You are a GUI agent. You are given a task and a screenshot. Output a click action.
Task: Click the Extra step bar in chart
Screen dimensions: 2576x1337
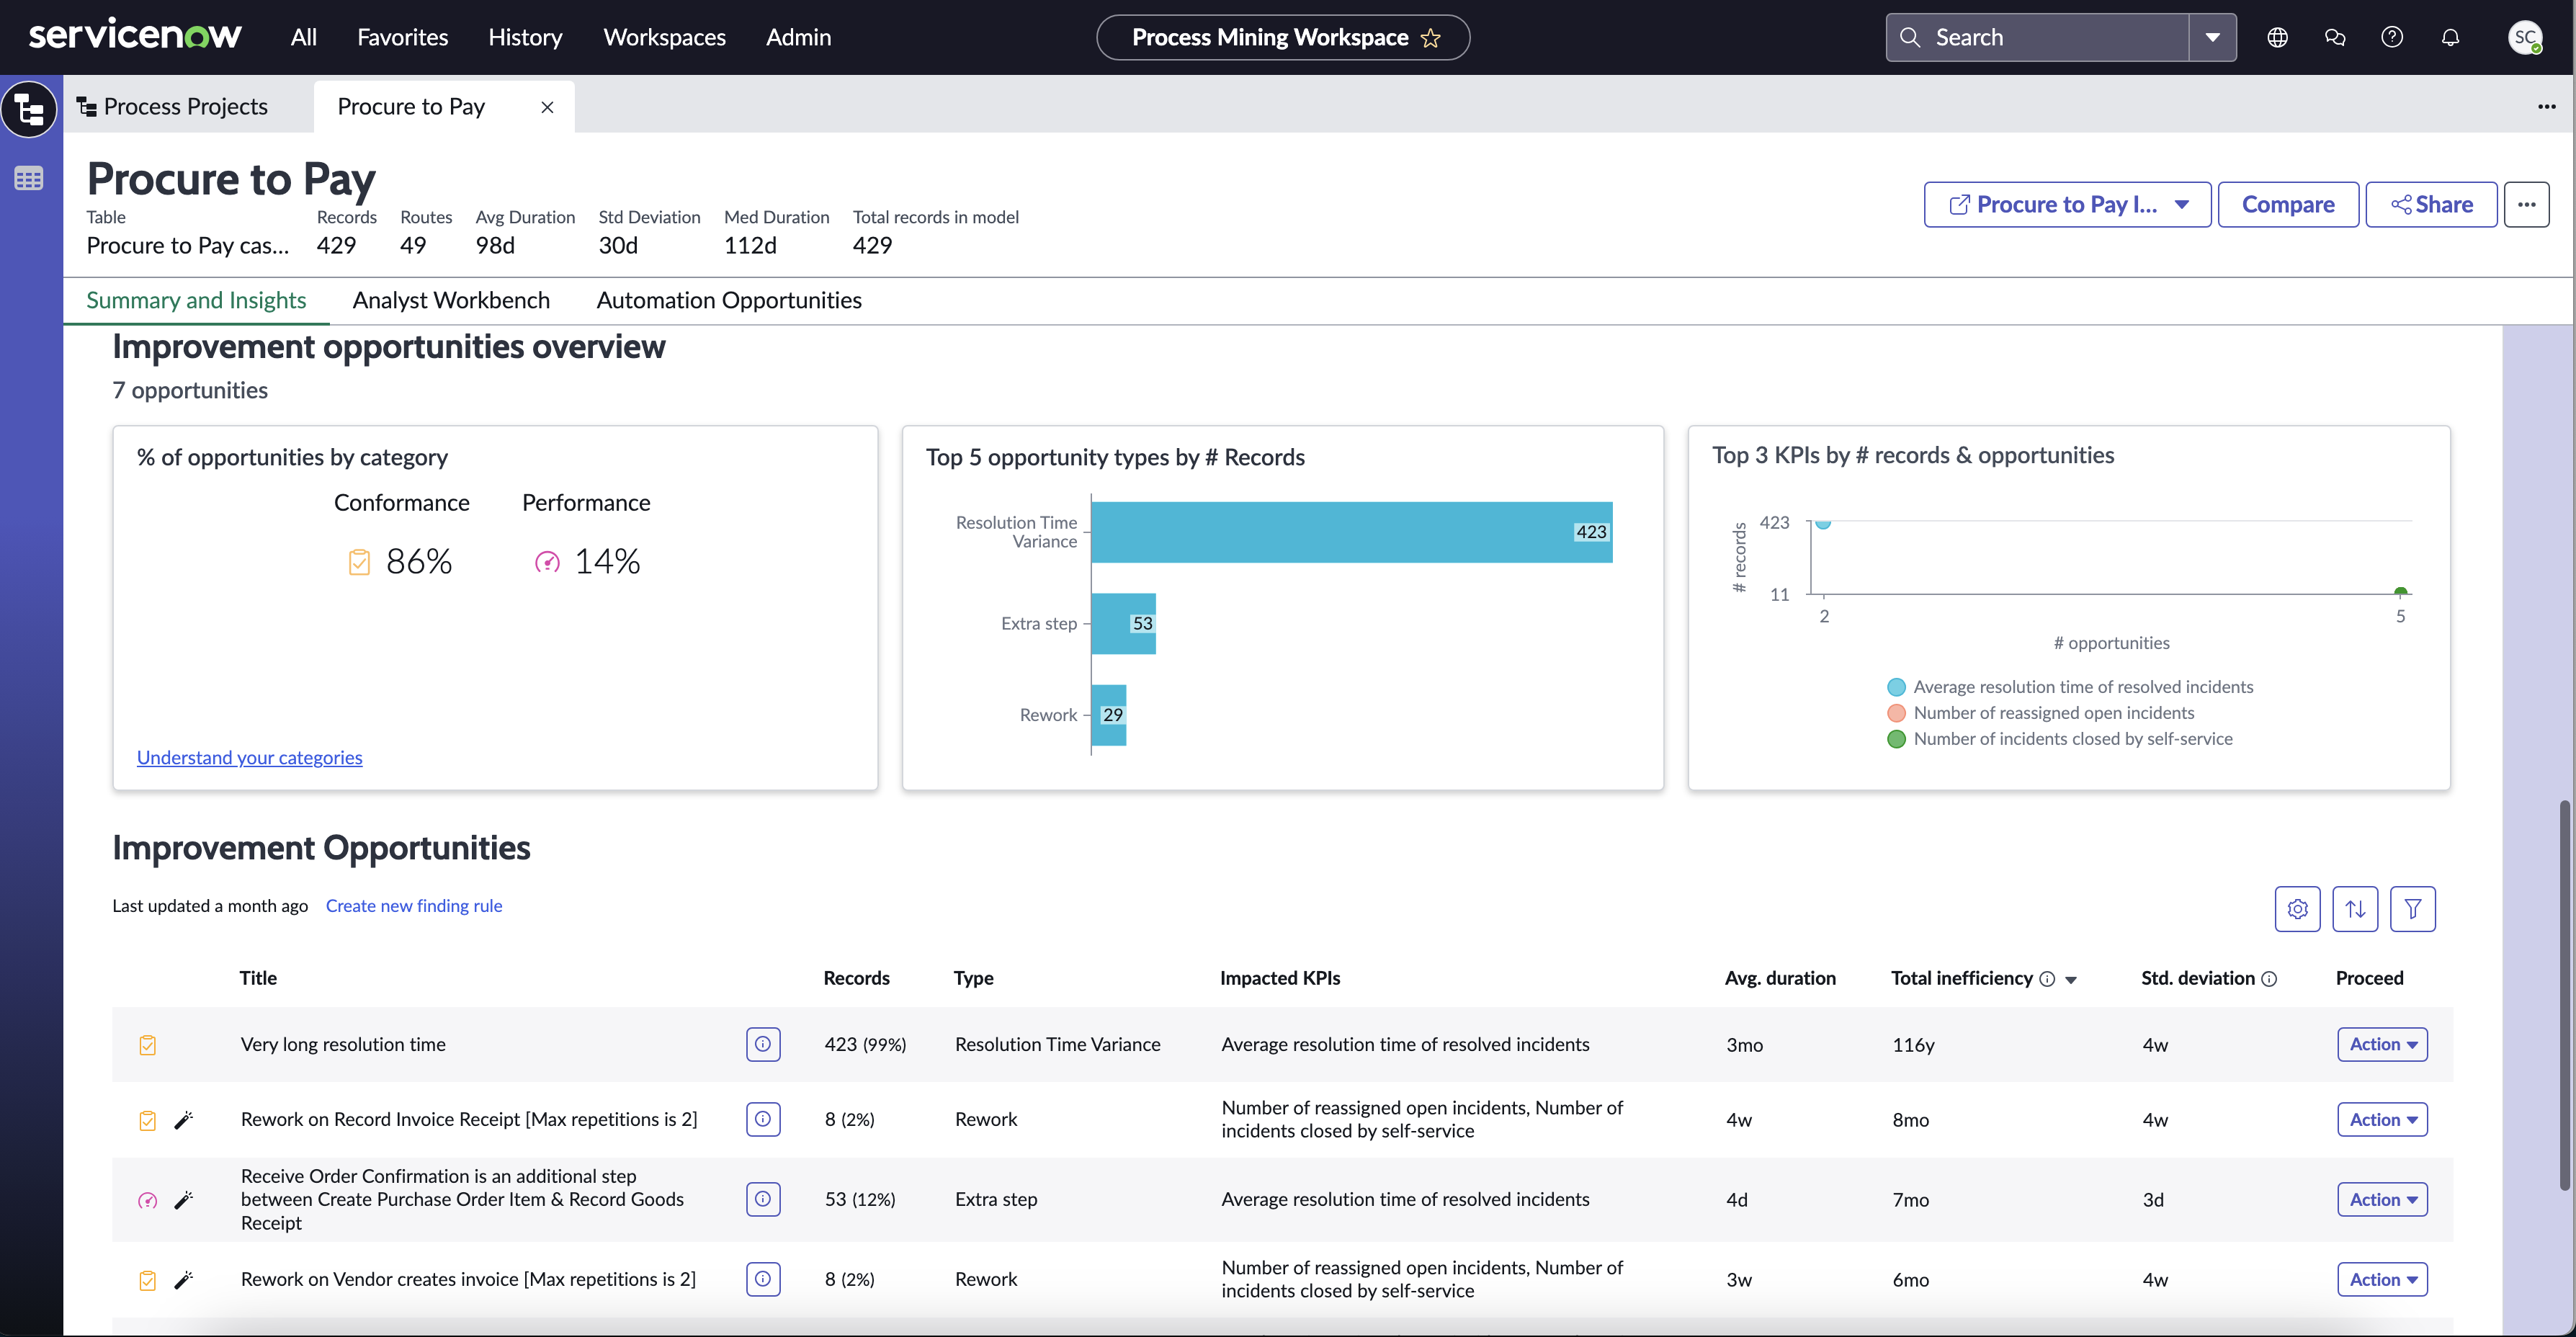pos(1124,624)
